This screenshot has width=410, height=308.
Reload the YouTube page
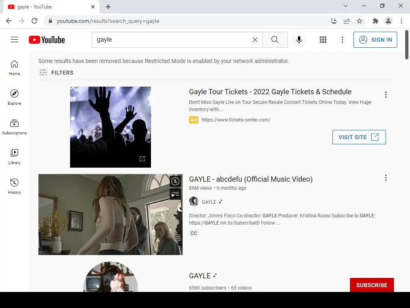click(x=34, y=21)
